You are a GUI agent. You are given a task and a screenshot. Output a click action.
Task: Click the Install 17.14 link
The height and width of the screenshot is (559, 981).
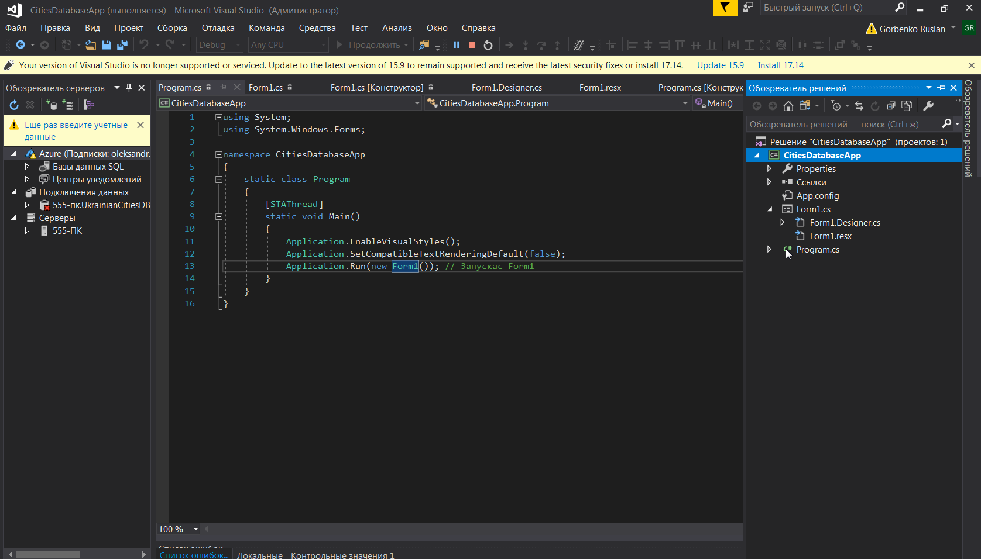pos(780,65)
